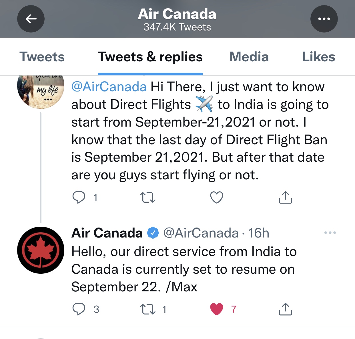355x339 pixels.
Task: Unlike Air Canada's reply with red heart
Action: click(x=217, y=309)
